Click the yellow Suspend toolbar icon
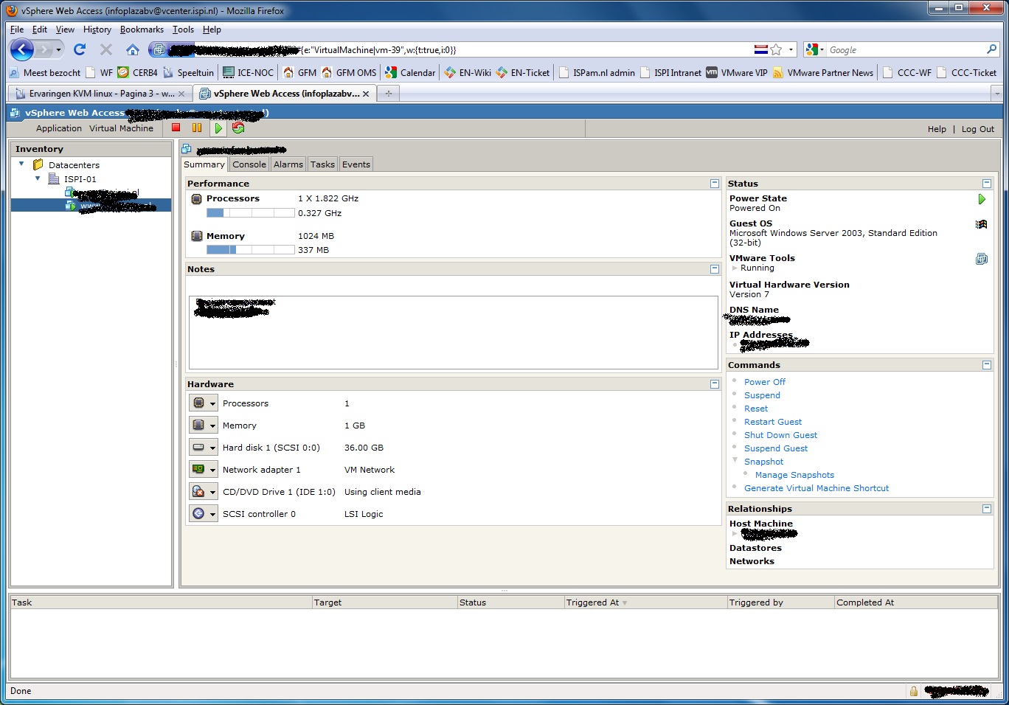The image size is (1009, 705). [x=197, y=128]
